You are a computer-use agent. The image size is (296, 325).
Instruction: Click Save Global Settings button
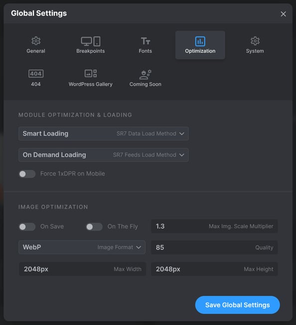coord(237,305)
